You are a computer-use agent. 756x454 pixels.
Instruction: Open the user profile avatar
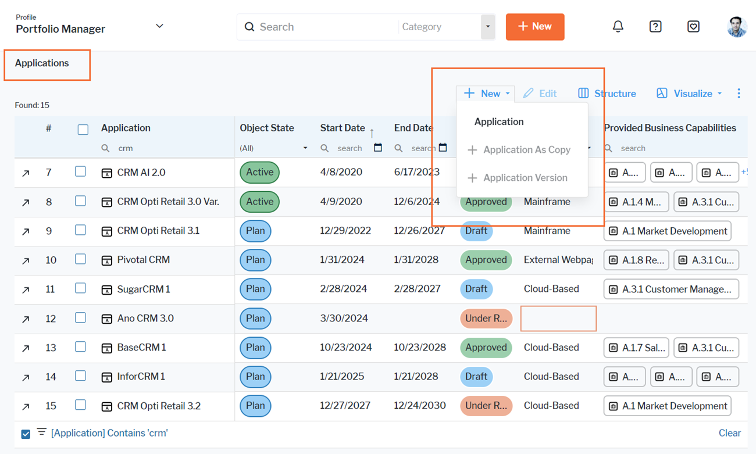(737, 27)
